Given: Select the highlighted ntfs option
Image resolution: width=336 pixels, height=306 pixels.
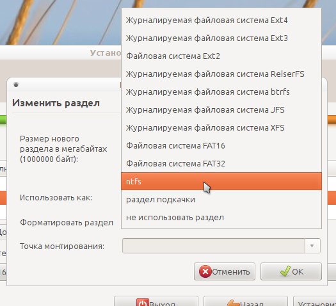Looking at the screenshot, I should pos(221,181).
